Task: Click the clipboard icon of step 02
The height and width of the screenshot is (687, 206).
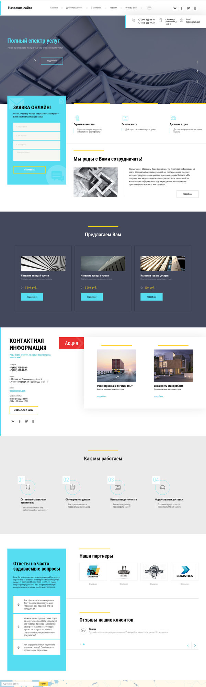Action: 73,487
